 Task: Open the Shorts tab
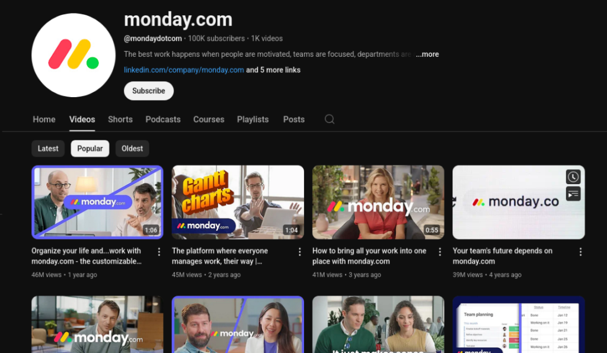(120, 120)
